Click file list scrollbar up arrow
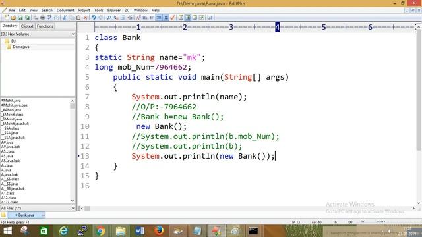This screenshot has width=422, height=237. point(73,101)
